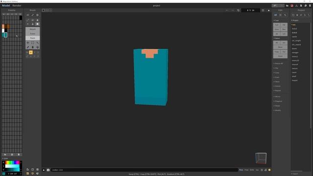Click the RGB value field 0 100 107
The height and width of the screenshot is (176, 313).
coord(13,174)
